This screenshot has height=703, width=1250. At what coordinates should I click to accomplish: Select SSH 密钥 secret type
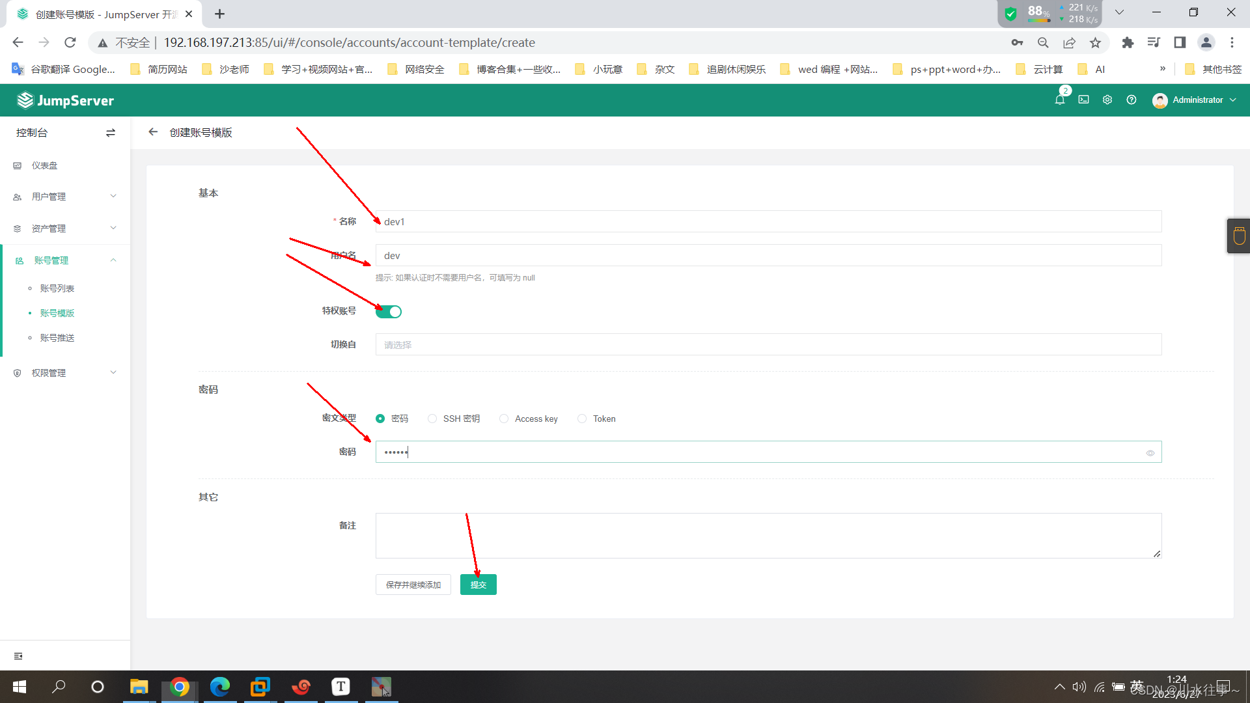pos(432,419)
